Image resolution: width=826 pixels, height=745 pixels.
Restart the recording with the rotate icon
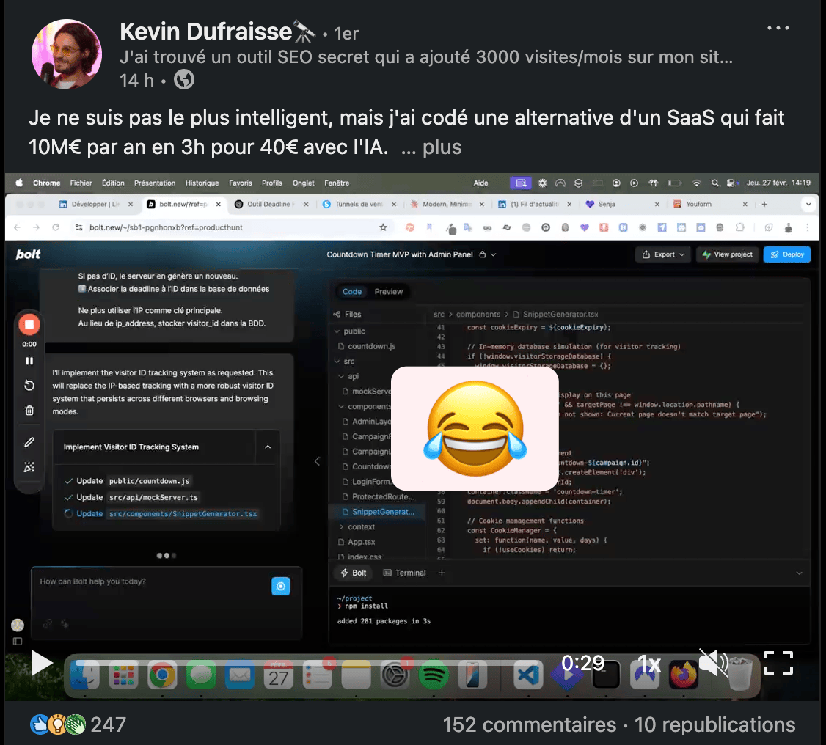(29, 386)
